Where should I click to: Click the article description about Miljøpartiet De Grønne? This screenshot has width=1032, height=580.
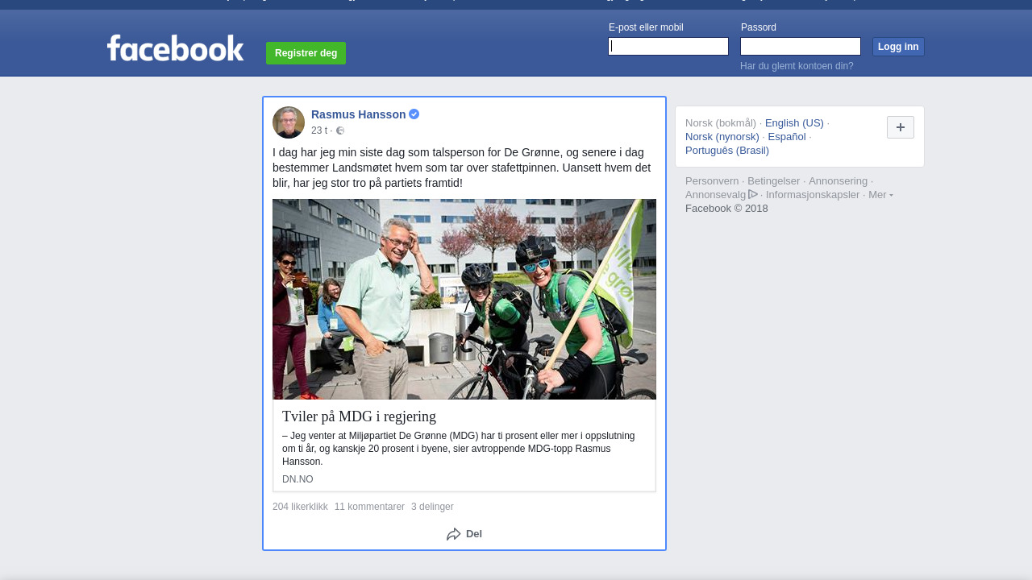459,449
